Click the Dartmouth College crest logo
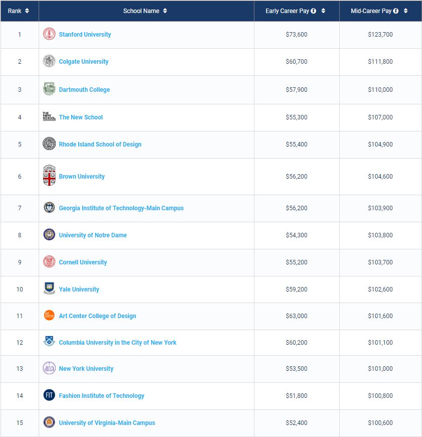This screenshot has width=422, height=437. pyautogui.click(x=49, y=89)
